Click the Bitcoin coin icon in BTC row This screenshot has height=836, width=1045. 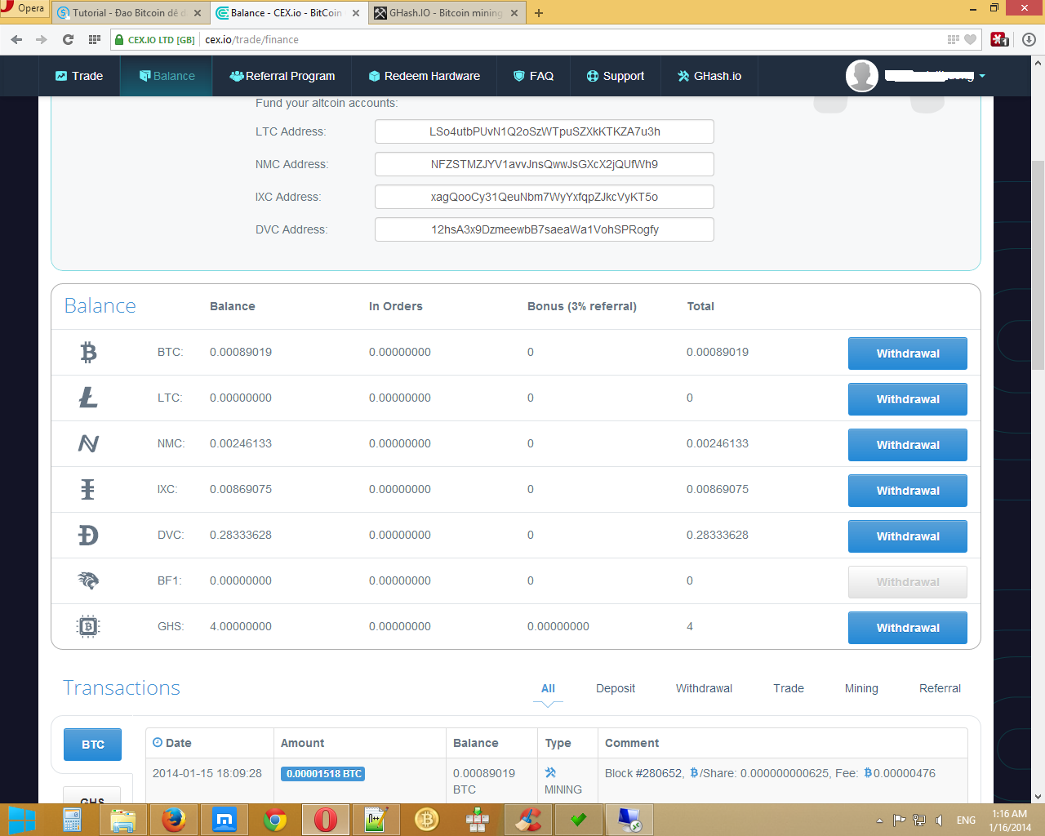click(88, 352)
